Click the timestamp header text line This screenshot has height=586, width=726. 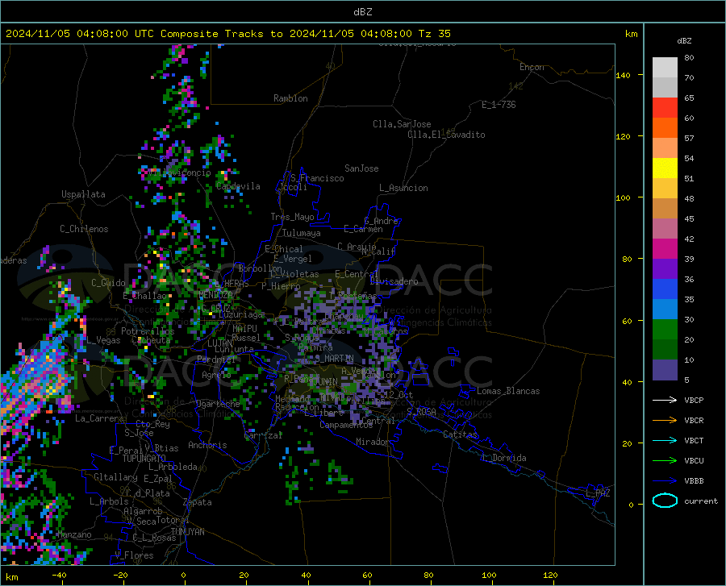click(227, 34)
